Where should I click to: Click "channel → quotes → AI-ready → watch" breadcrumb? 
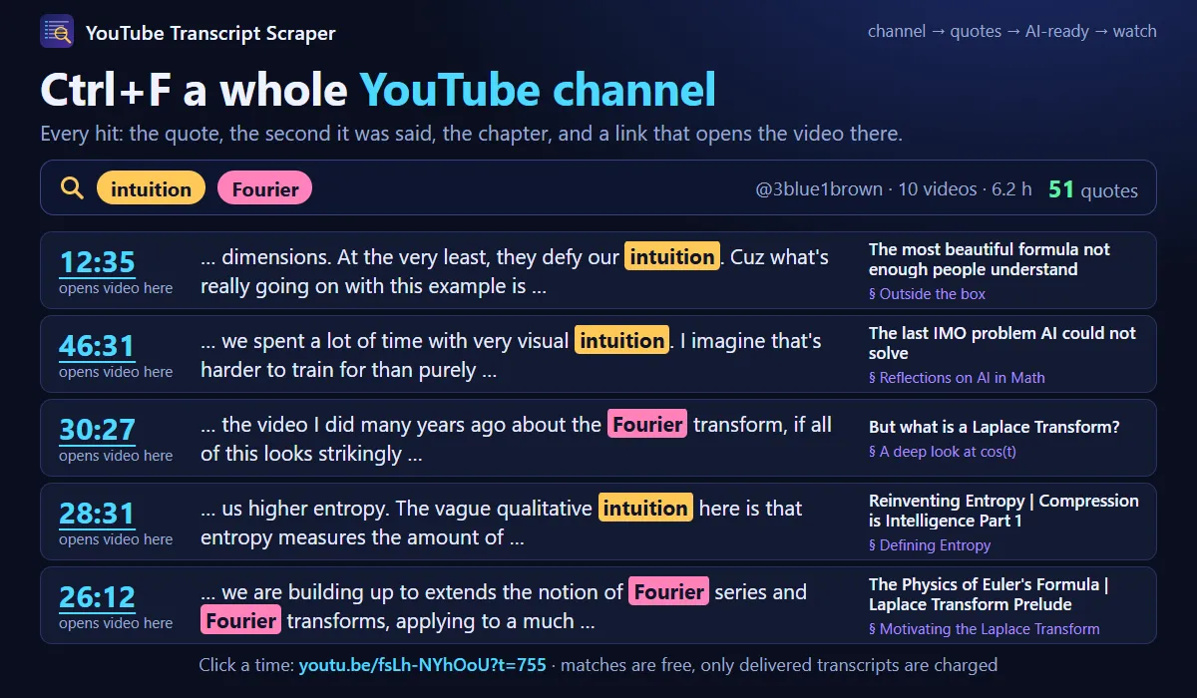[1012, 31]
